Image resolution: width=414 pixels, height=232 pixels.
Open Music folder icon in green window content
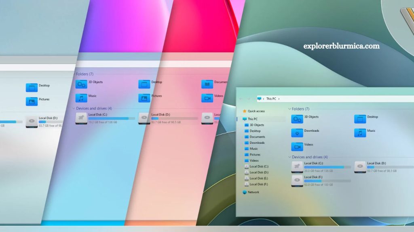point(360,133)
